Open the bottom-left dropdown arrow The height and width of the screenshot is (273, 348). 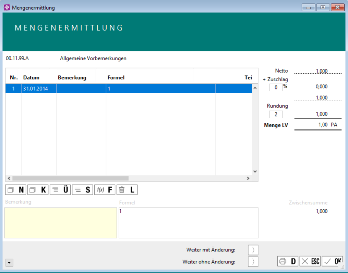(x=9, y=263)
